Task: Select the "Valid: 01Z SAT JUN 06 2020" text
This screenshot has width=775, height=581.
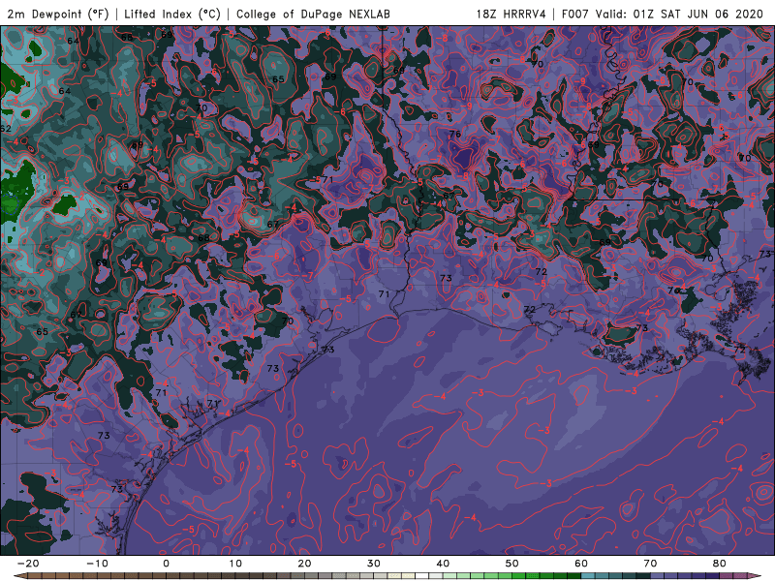Action: click(679, 14)
